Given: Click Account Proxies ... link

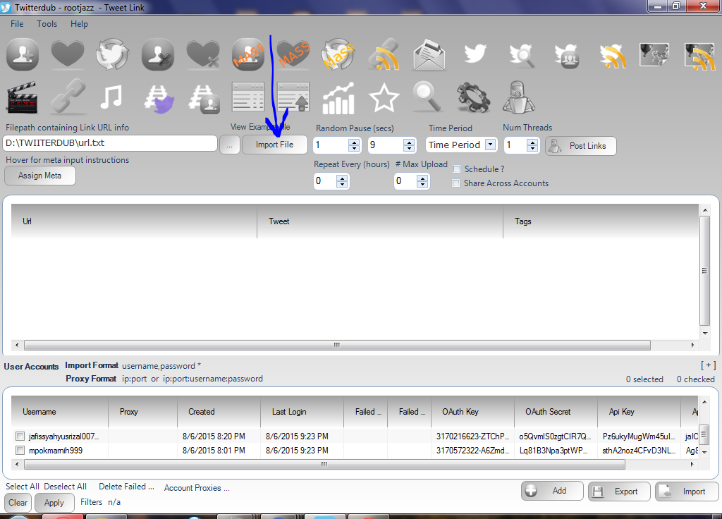Looking at the screenshot, I should (197, 488).
